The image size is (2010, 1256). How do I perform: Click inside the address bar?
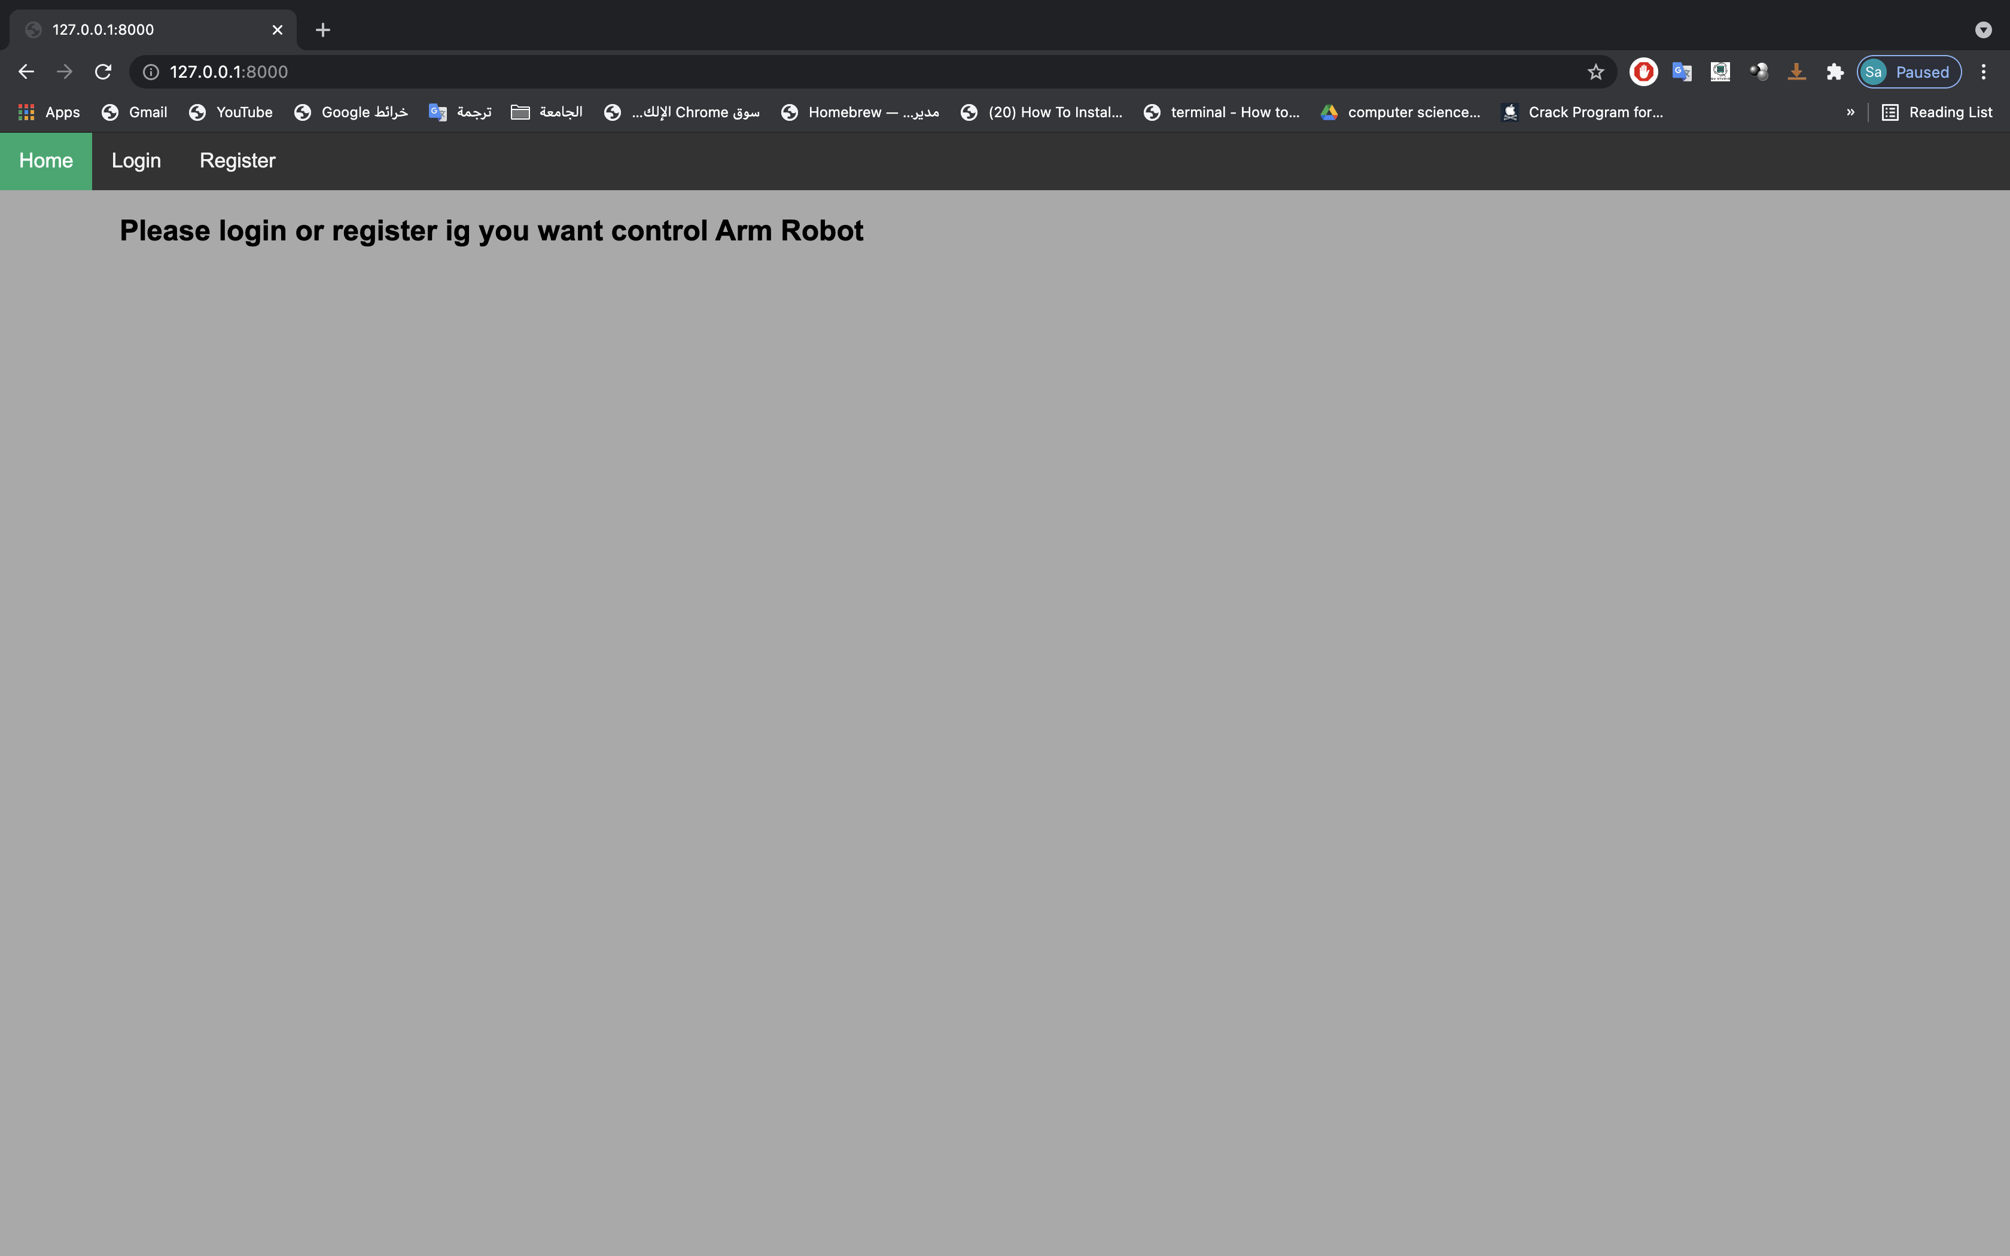tap(581, 71)
